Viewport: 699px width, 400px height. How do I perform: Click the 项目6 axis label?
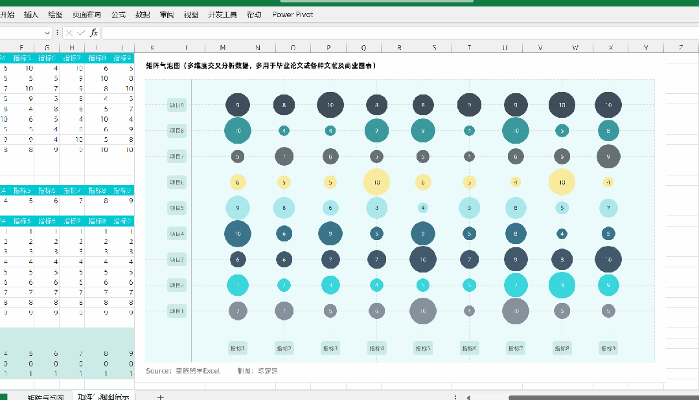[x=177, y=182]
